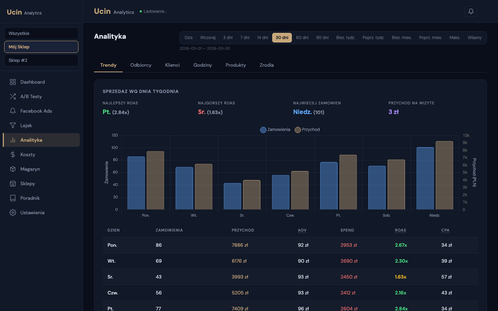The image size is (498, 311).
Task: Click the Poradnik book icon
Action: tap(13, 198)
